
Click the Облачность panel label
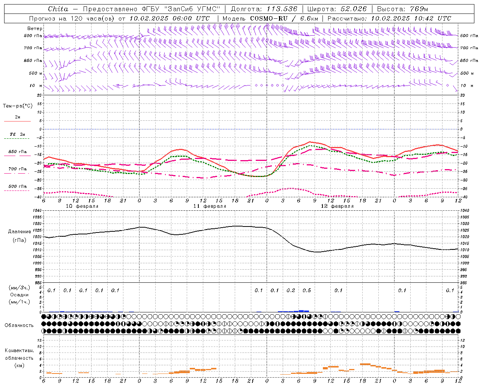[19, 325]
